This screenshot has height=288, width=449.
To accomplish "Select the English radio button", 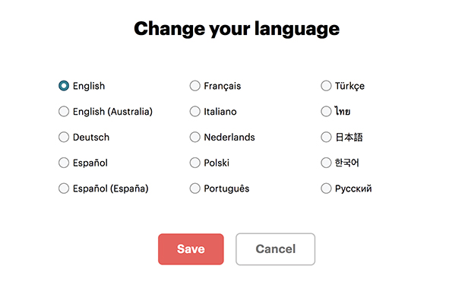I will click(64, 86).
